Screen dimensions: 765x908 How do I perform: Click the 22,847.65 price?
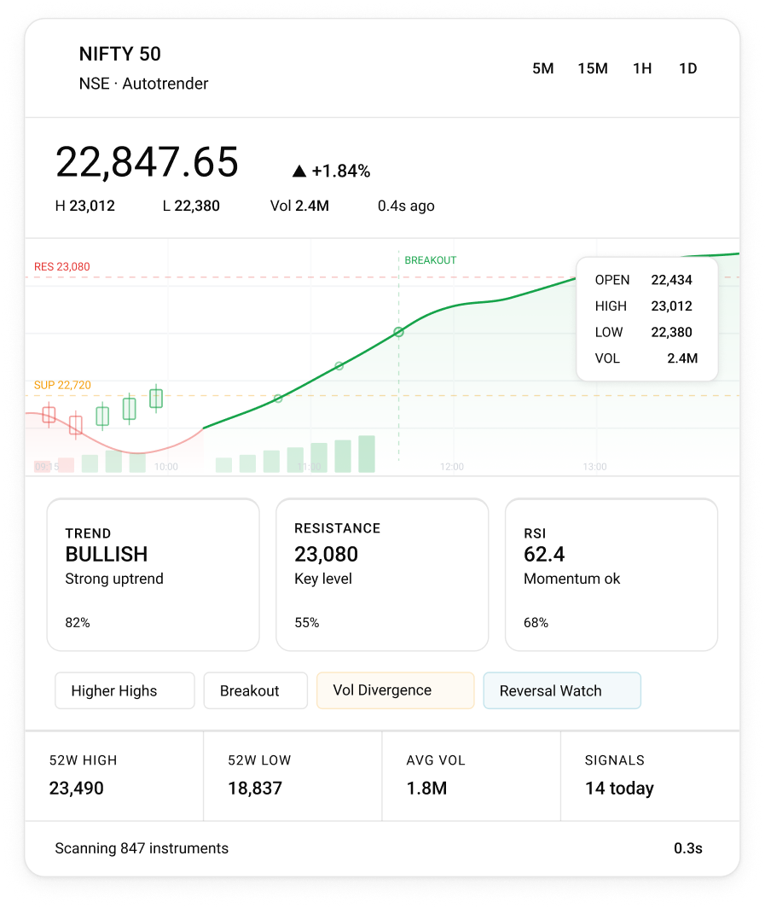coord(147,161)
